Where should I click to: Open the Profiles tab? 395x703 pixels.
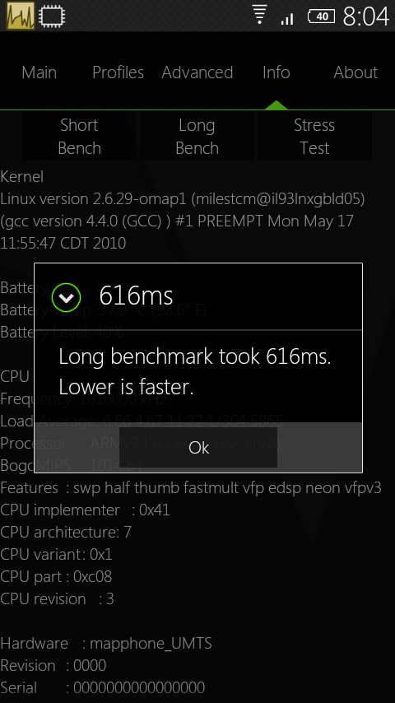pos(118,72)
